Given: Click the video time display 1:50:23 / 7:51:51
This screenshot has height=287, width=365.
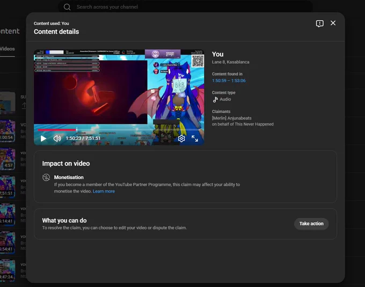Looking at the screenshot, I should [x=83, y=138].
